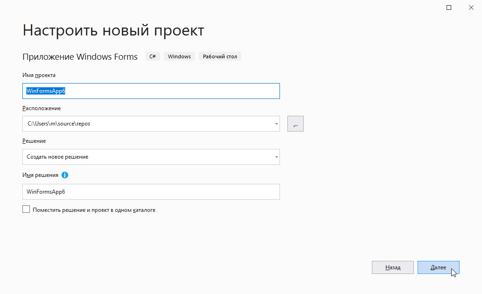Click the Приложение Windows Forms subtitle
This screenshot has width=482, height=294.
[x=80, y=57]
